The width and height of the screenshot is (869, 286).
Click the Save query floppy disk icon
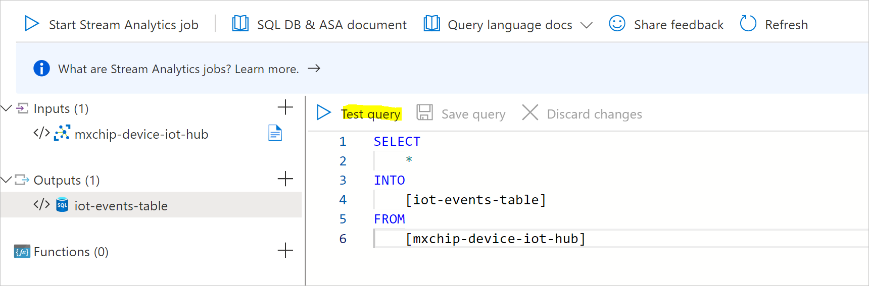tap(424, 112)
